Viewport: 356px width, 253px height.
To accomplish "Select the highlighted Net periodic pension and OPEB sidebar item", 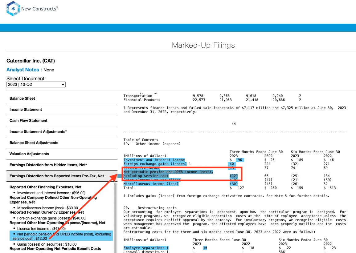I will coord(61,236).
